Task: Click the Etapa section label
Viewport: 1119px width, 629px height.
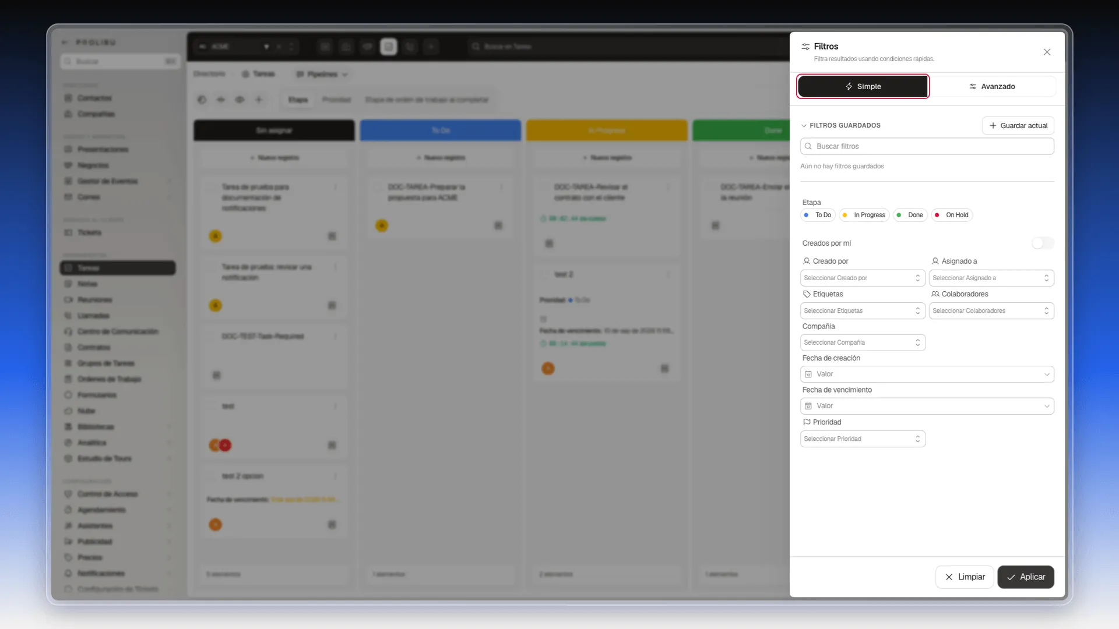Action: [811, 202]
